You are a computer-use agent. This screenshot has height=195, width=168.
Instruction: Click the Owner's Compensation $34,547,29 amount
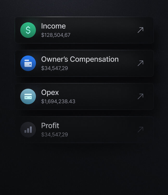[x=54, y=68]
